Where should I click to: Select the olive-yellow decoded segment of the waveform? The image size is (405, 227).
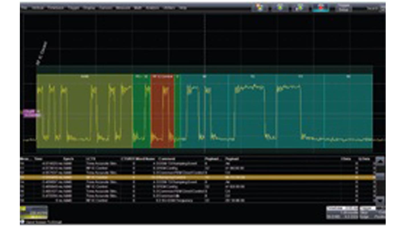pos(85,111)
